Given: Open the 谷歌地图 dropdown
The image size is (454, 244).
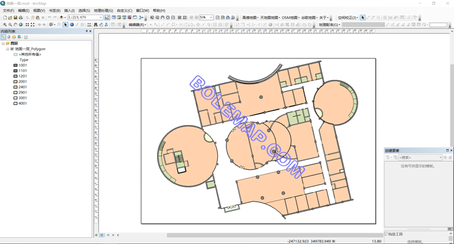Looking at the screenshot, I should (309, 18).
